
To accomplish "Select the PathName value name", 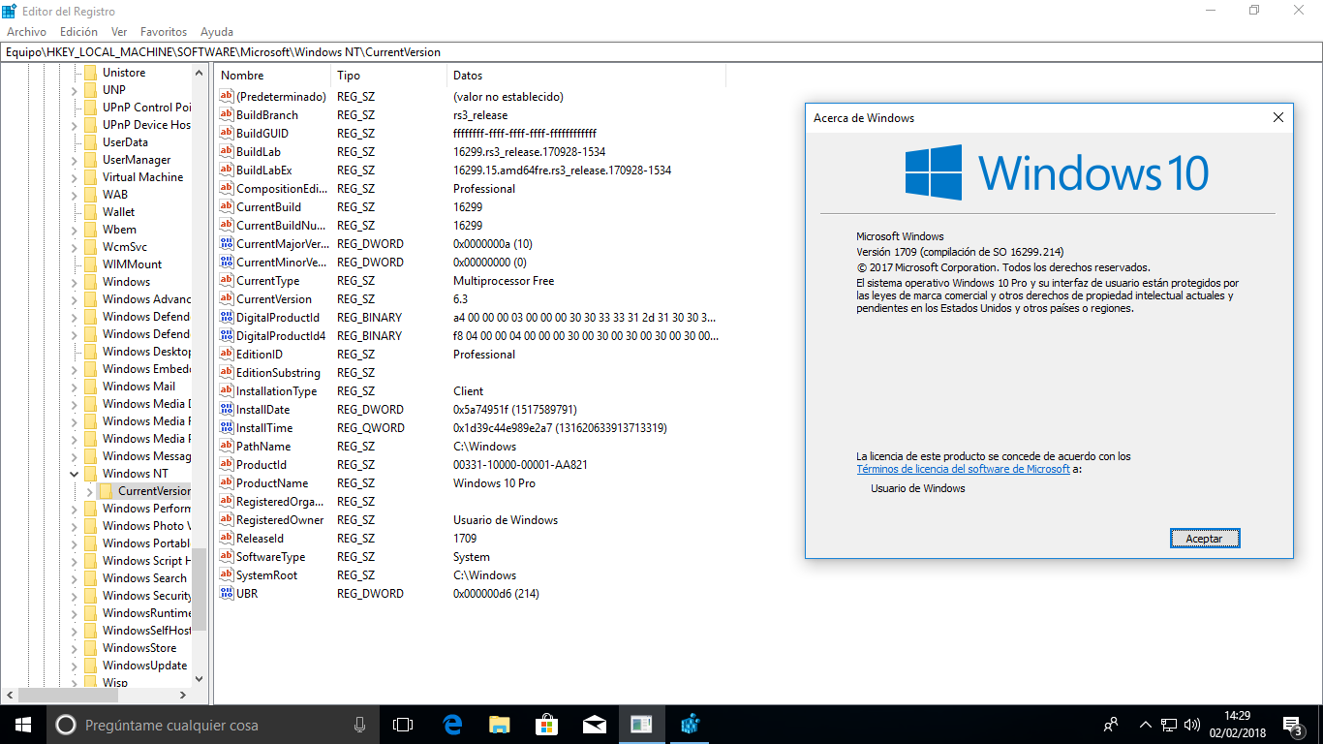I will point(263,447).
